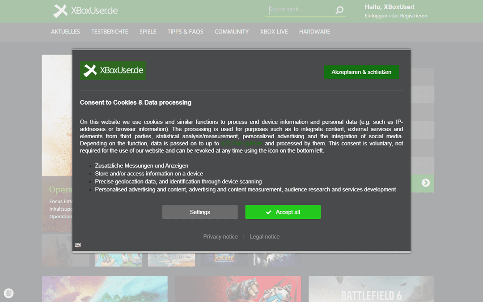Screen dimensions: 483x302
Task: Open the SPIELE menu
Action: pos(148,32)
